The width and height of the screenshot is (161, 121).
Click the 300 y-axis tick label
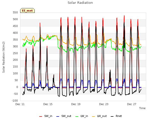click(x=15, y=46)
